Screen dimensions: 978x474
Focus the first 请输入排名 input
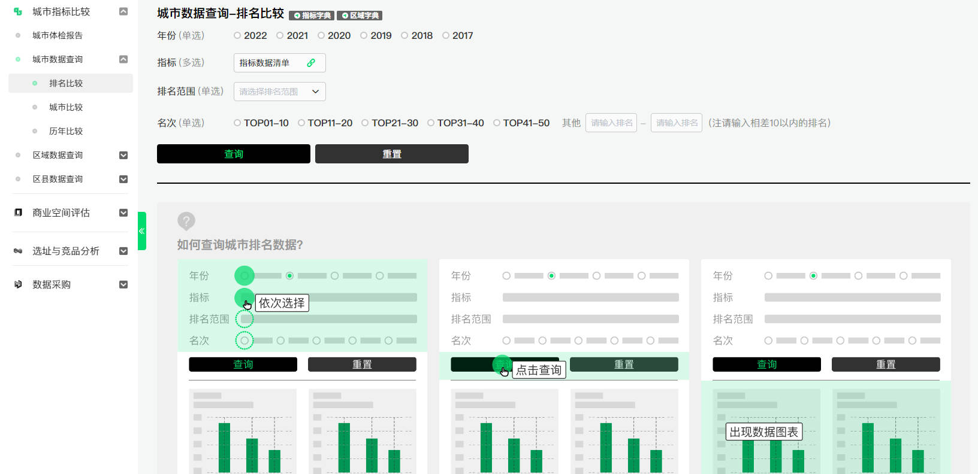point(611,123)
